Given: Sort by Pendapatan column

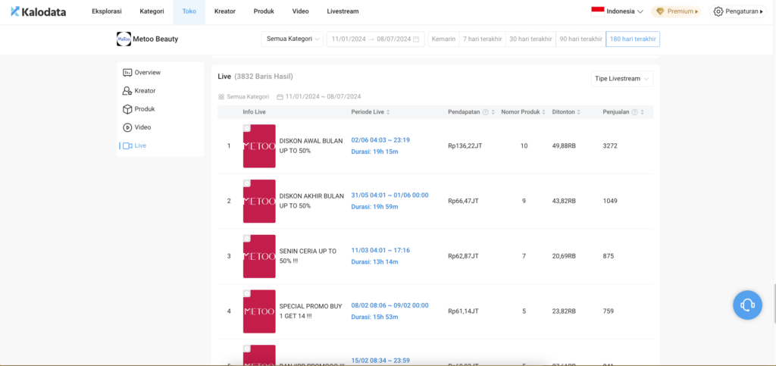Looking at the screenshot, I should (493, 112).
